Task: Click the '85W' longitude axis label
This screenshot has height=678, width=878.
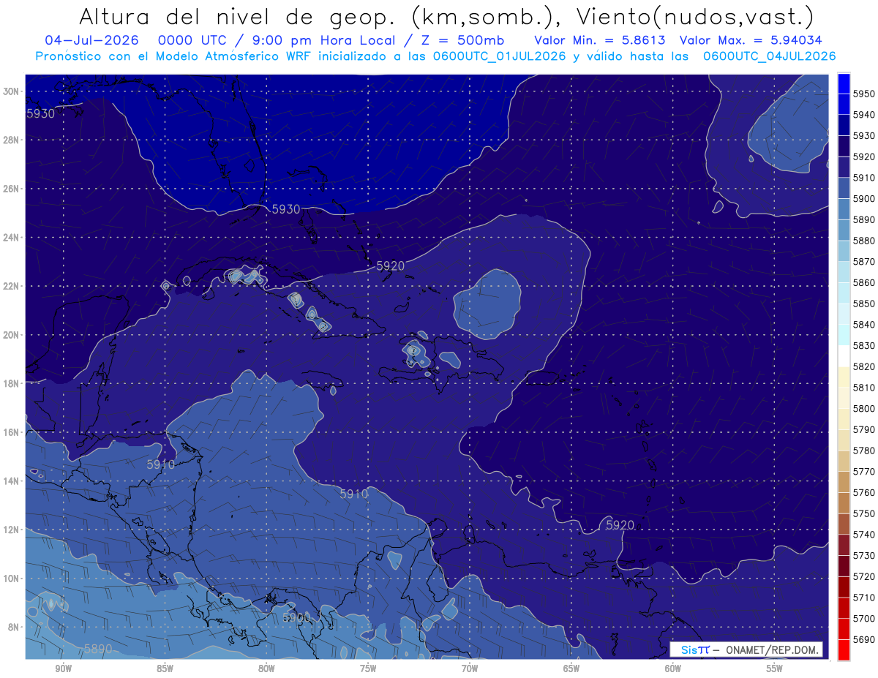Action: [x=165, y=669]
